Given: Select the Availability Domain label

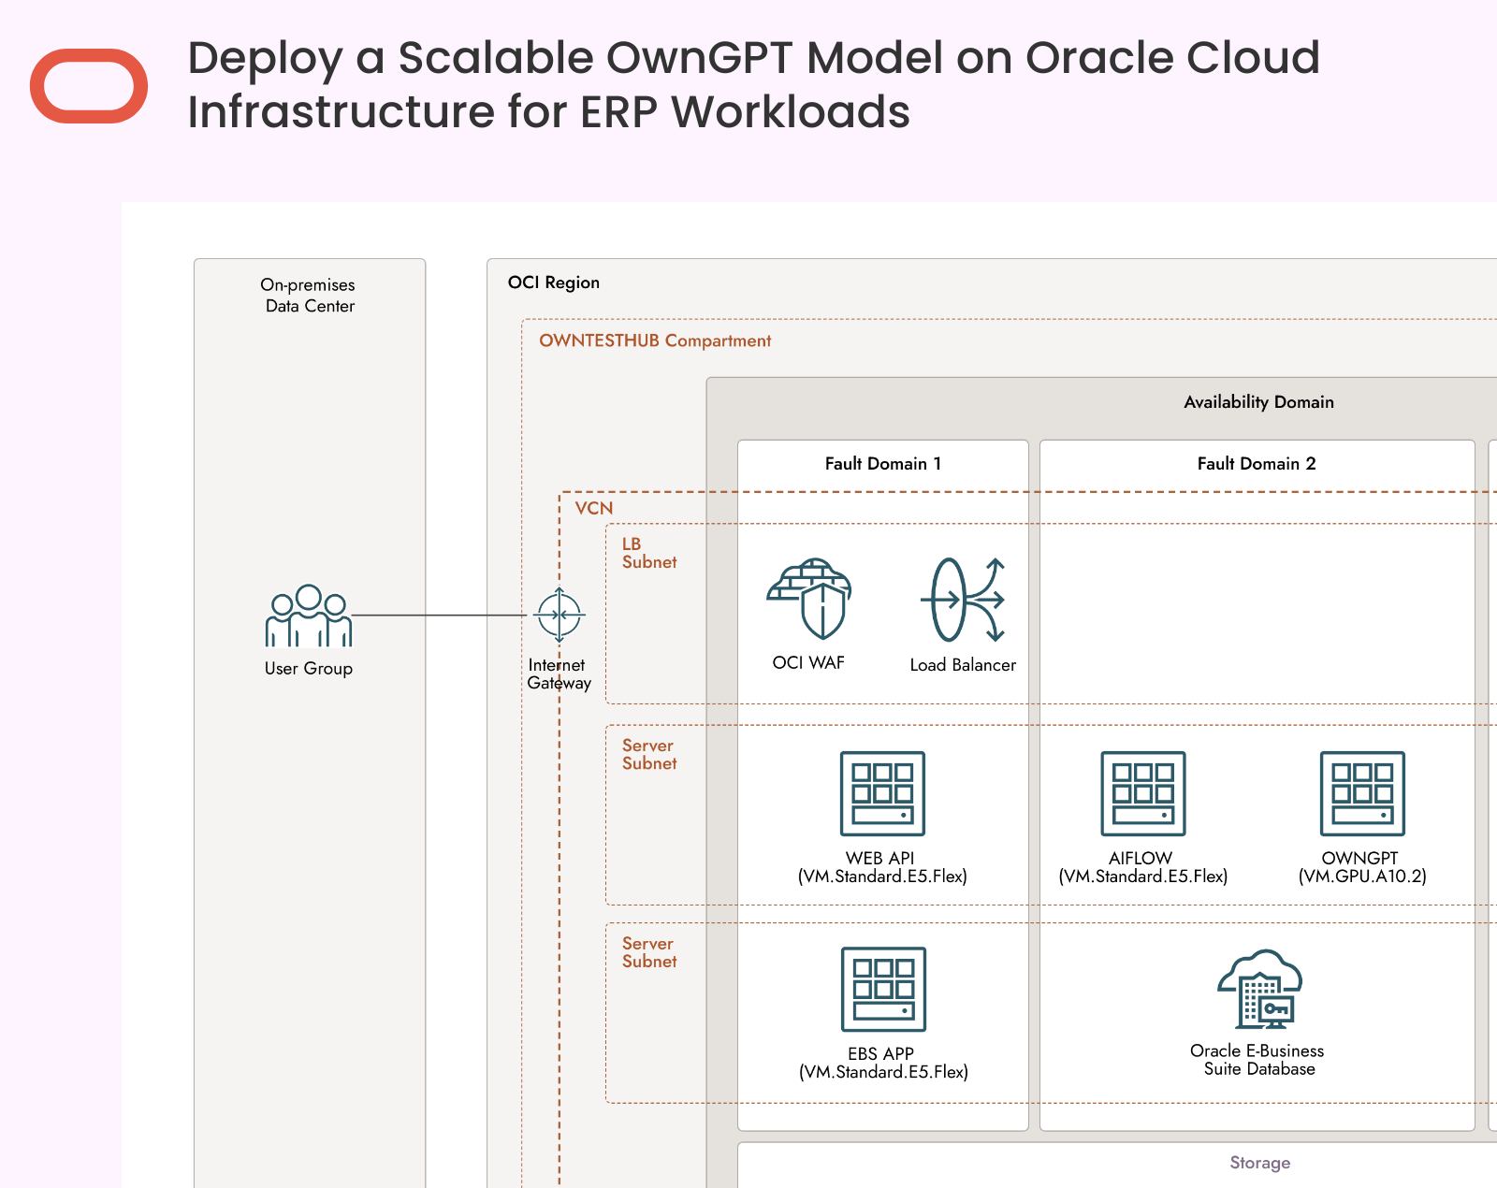Looking at the screenshot, I should 1258,402.
